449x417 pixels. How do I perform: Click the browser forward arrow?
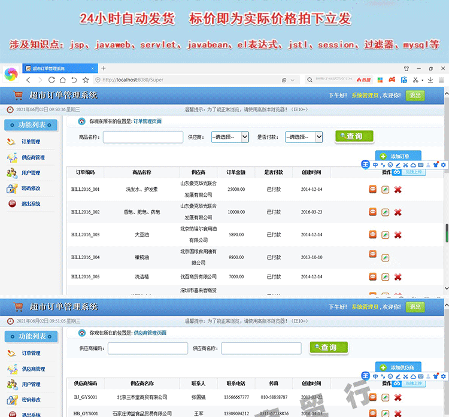(x=40, y=80)
